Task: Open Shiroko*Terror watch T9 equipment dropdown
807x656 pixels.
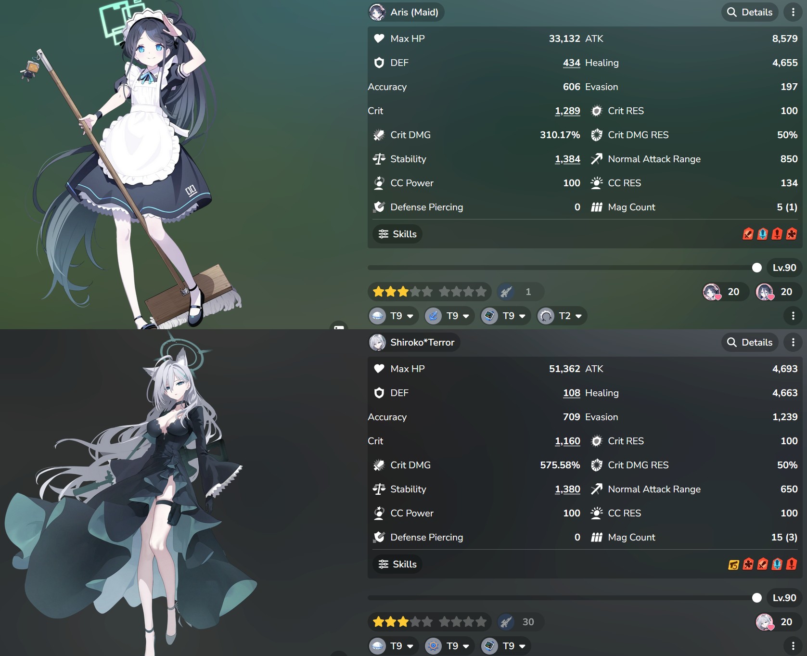Action: click(x=506, y=646)
